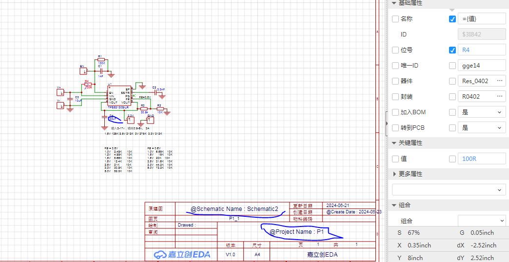The width and height of the screenshot is (509, 262).
Task: Select the no-connect X mark on PG pin
Action: [134, 96]
